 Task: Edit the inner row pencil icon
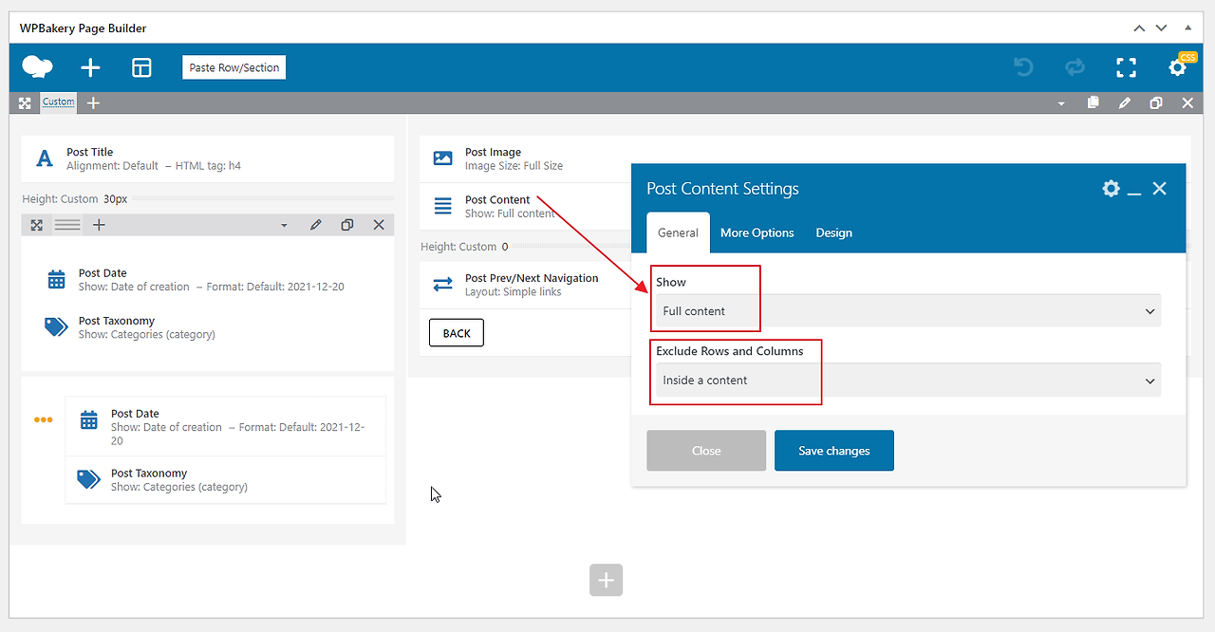point(316,225)
